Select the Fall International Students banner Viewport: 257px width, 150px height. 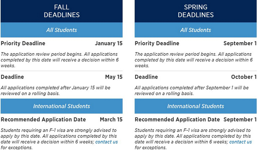point(62,106)
